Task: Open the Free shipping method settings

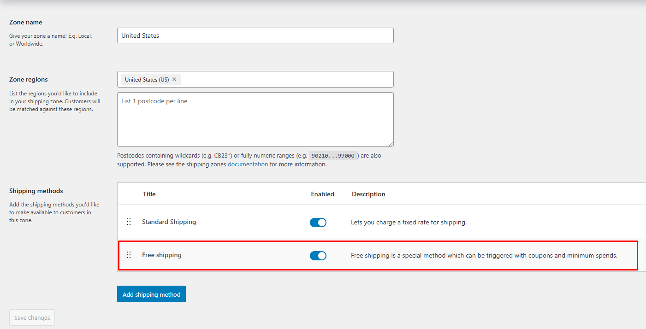Action: point(162,255)
